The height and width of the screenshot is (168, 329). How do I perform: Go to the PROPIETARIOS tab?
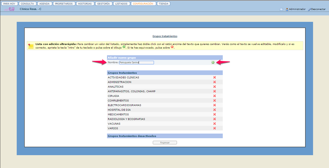coord(64,4)
